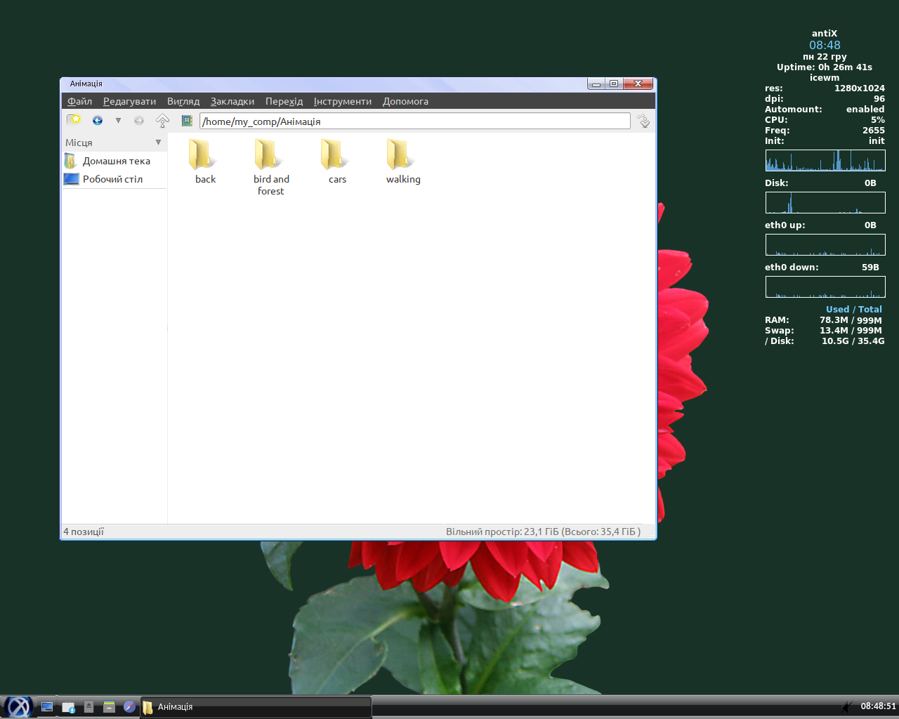Click the location bar mode icon

pos(187,121)
